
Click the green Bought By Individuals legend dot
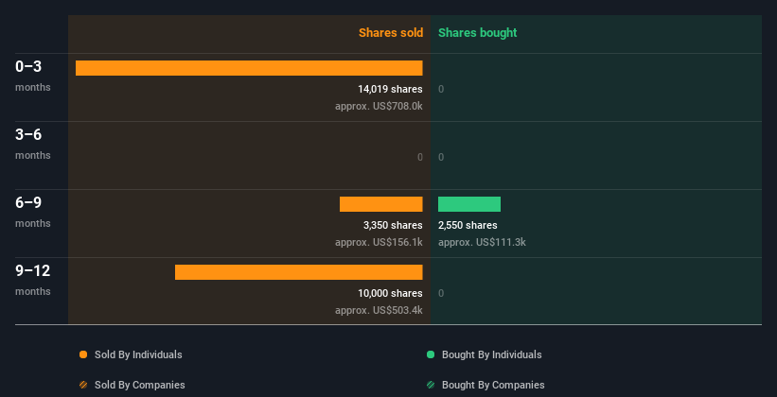(x=431, y=354)
